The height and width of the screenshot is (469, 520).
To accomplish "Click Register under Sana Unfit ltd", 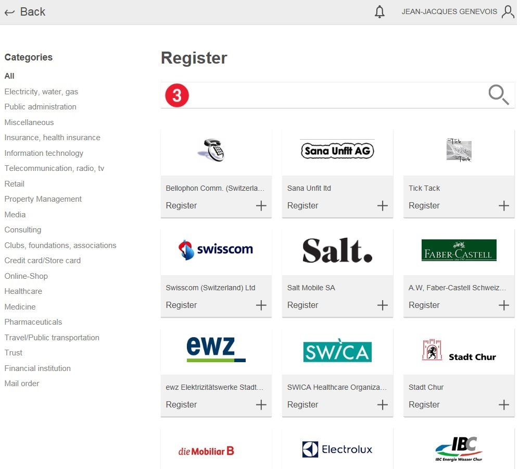I will [303, 206].
